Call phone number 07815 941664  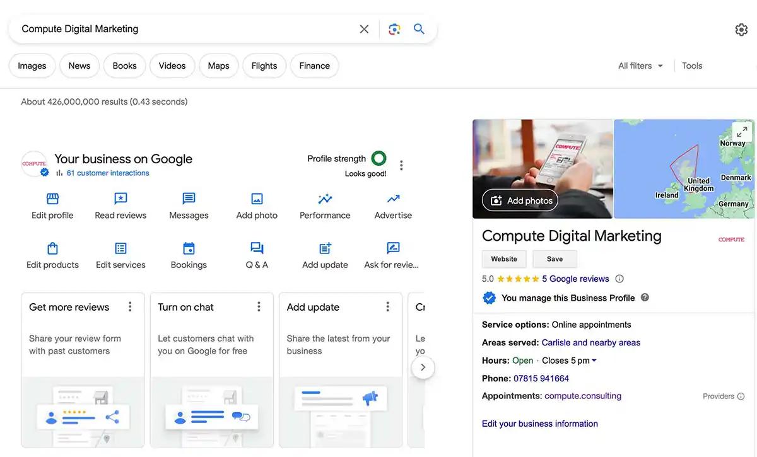click(x=541, y=379)
